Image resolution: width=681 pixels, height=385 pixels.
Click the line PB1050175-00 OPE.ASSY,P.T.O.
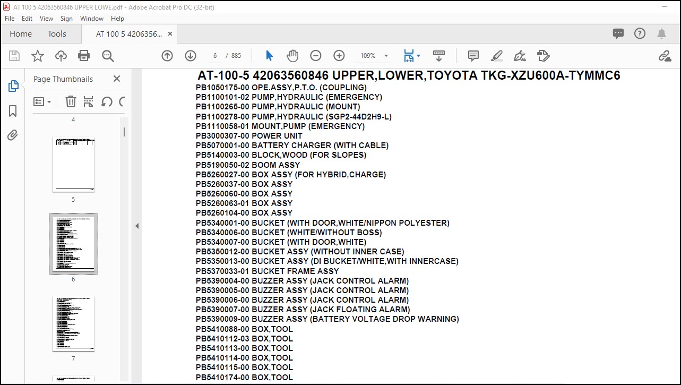point(281,88)
